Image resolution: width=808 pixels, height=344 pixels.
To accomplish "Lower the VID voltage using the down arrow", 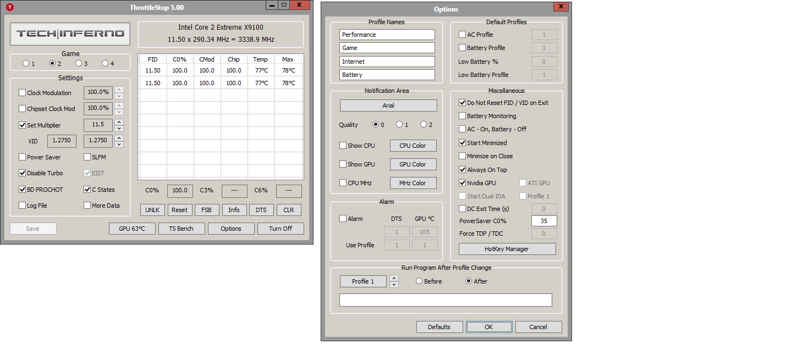I will pos(119,145).
